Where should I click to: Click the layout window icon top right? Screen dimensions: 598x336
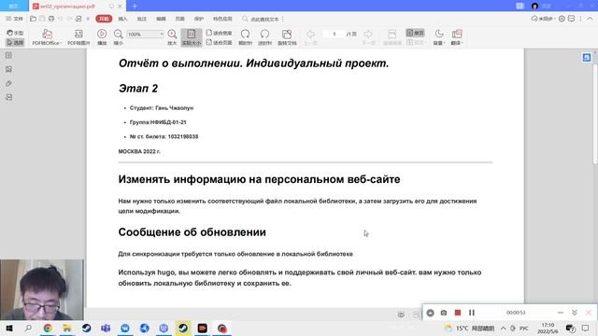[x=571, y=19]
